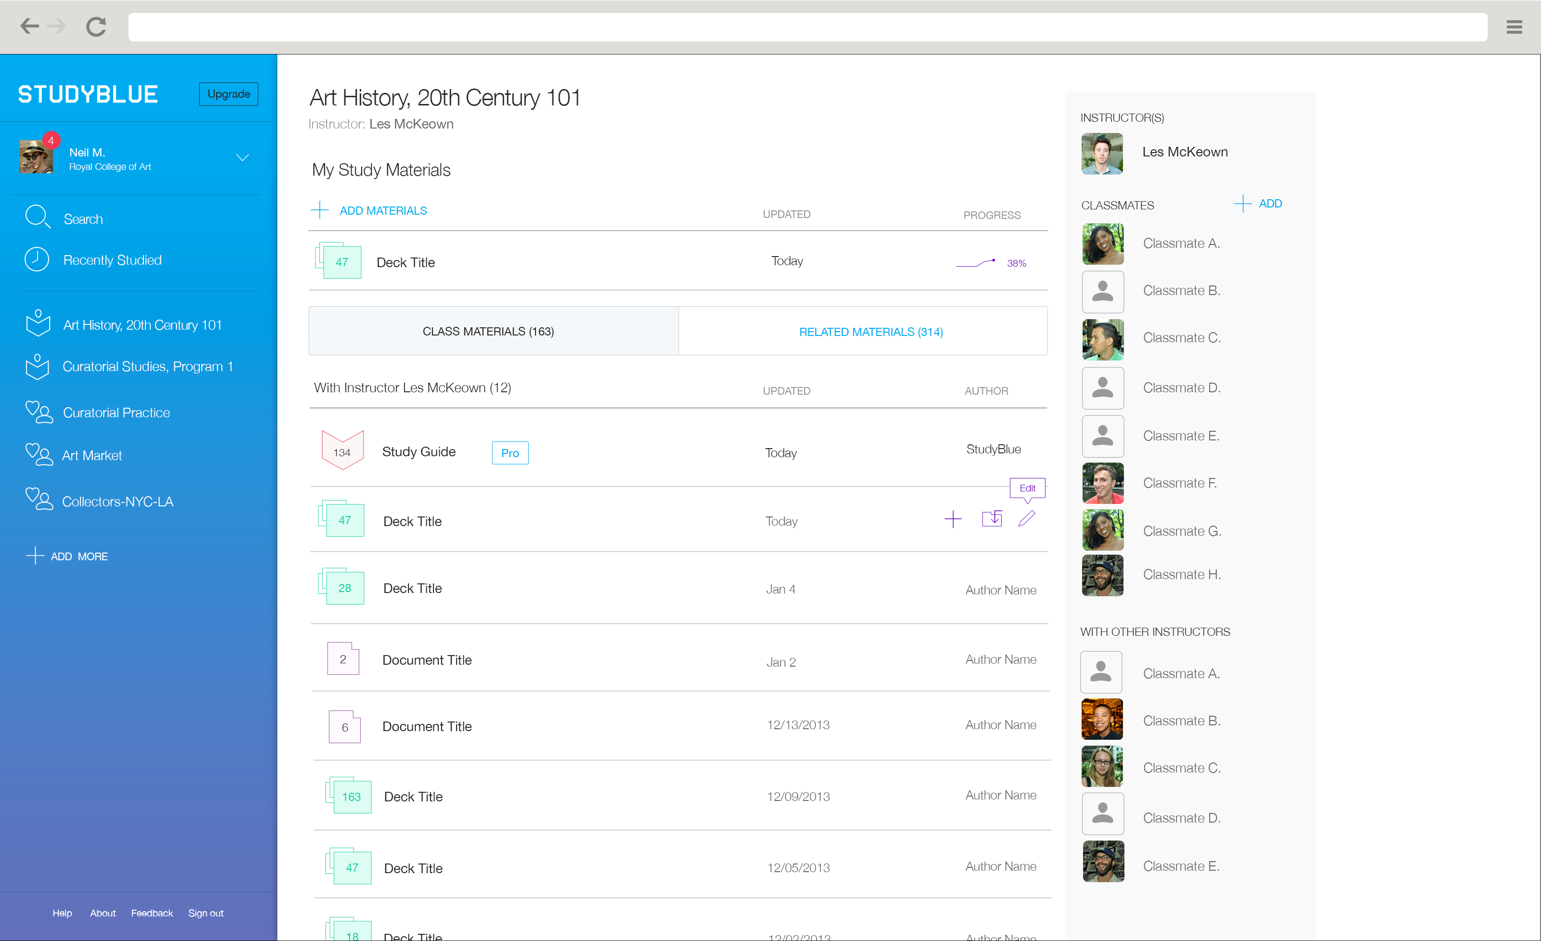Expand the Neil M. account dropdown chevron
The image size is (1541, 941).
243,157
